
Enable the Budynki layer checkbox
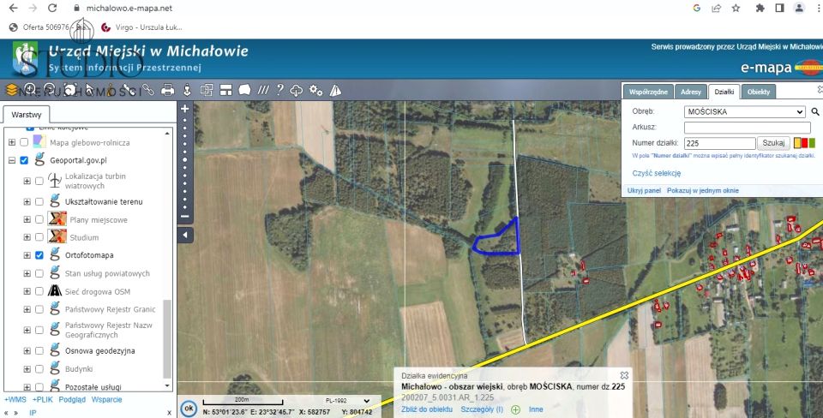pos(39,369)
